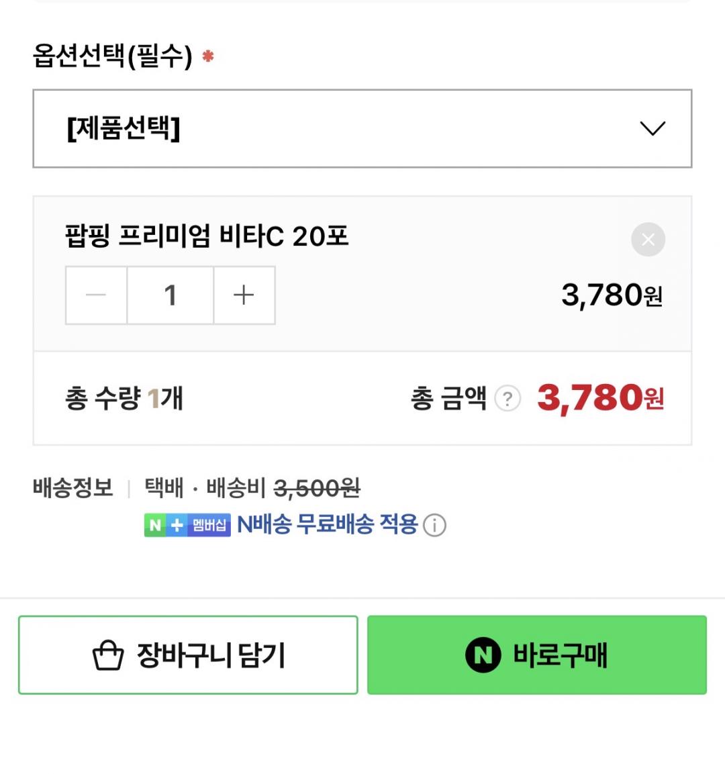
Task: Click the 총 수량 1개 text
Action: (x=124, y=399)
